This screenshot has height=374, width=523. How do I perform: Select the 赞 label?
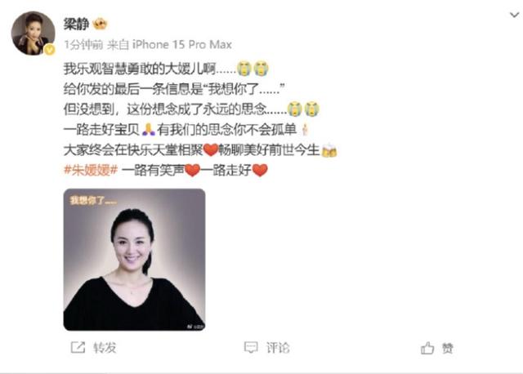tap(447, 349)
